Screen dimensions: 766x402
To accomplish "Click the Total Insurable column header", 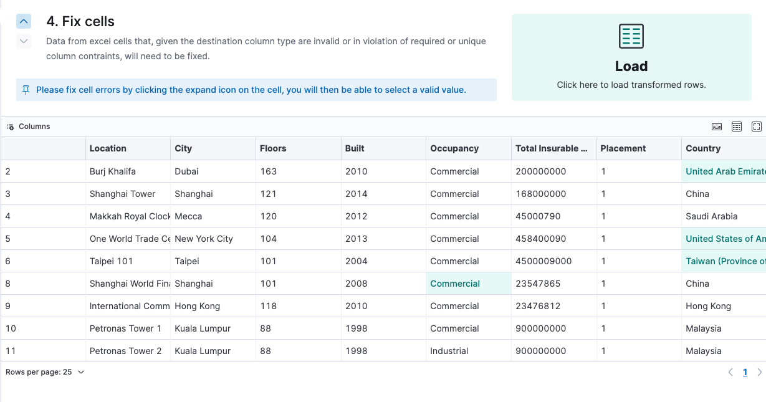I will pyautogui.click(x=551, y=148).
